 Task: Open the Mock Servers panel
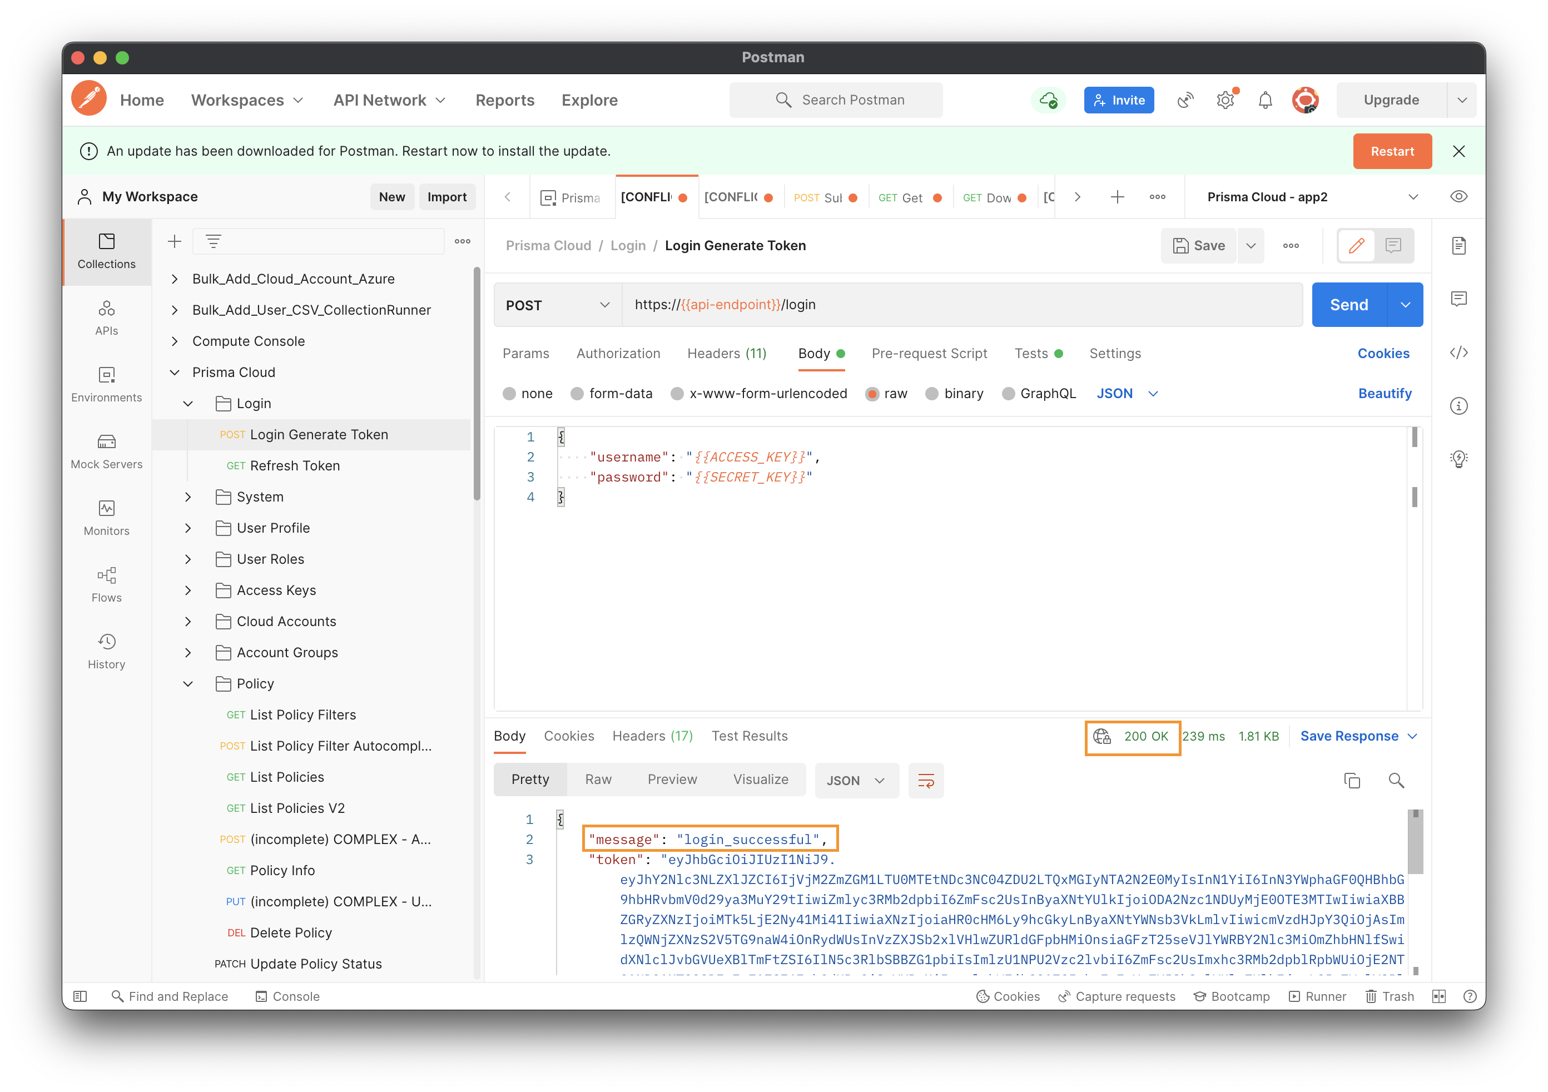click(x=107, y=451)
